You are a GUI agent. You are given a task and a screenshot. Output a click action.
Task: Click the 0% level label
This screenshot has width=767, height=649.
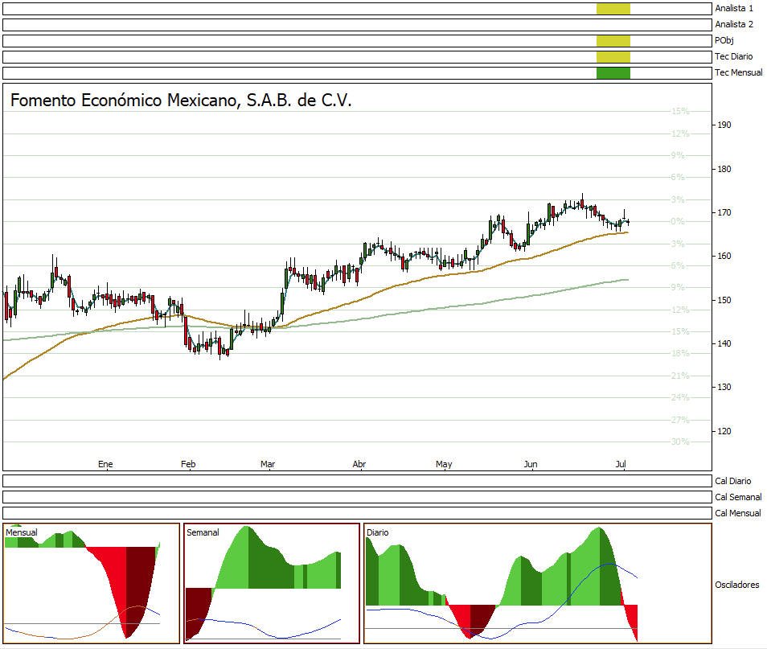point(678,222)
